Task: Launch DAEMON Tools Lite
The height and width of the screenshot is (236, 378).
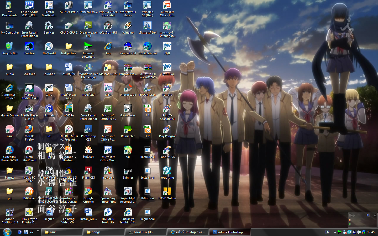Action: [108, 216]
